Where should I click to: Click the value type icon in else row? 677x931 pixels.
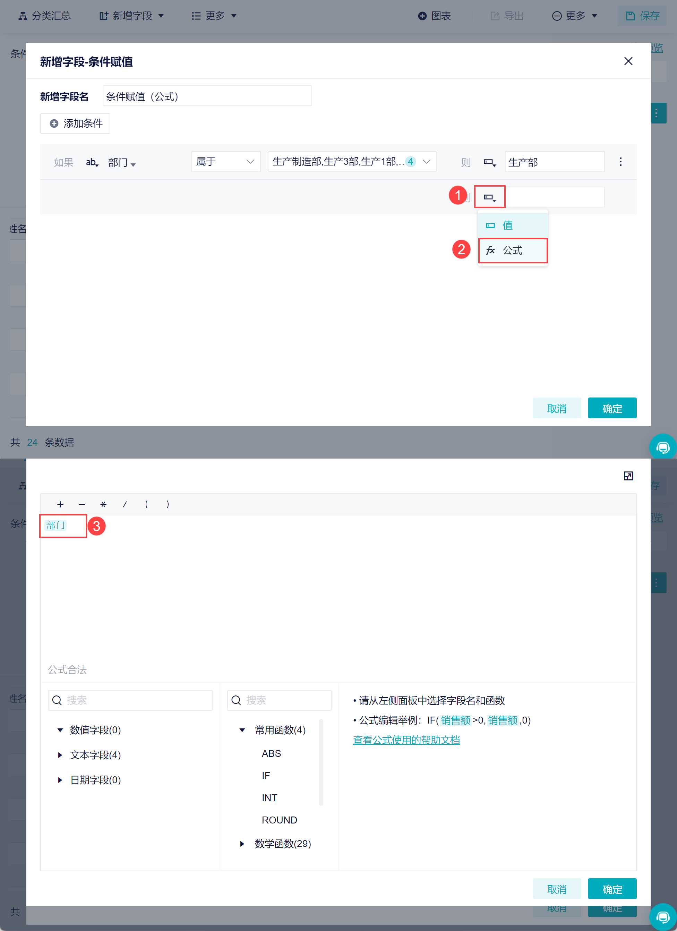coord(489,197)
